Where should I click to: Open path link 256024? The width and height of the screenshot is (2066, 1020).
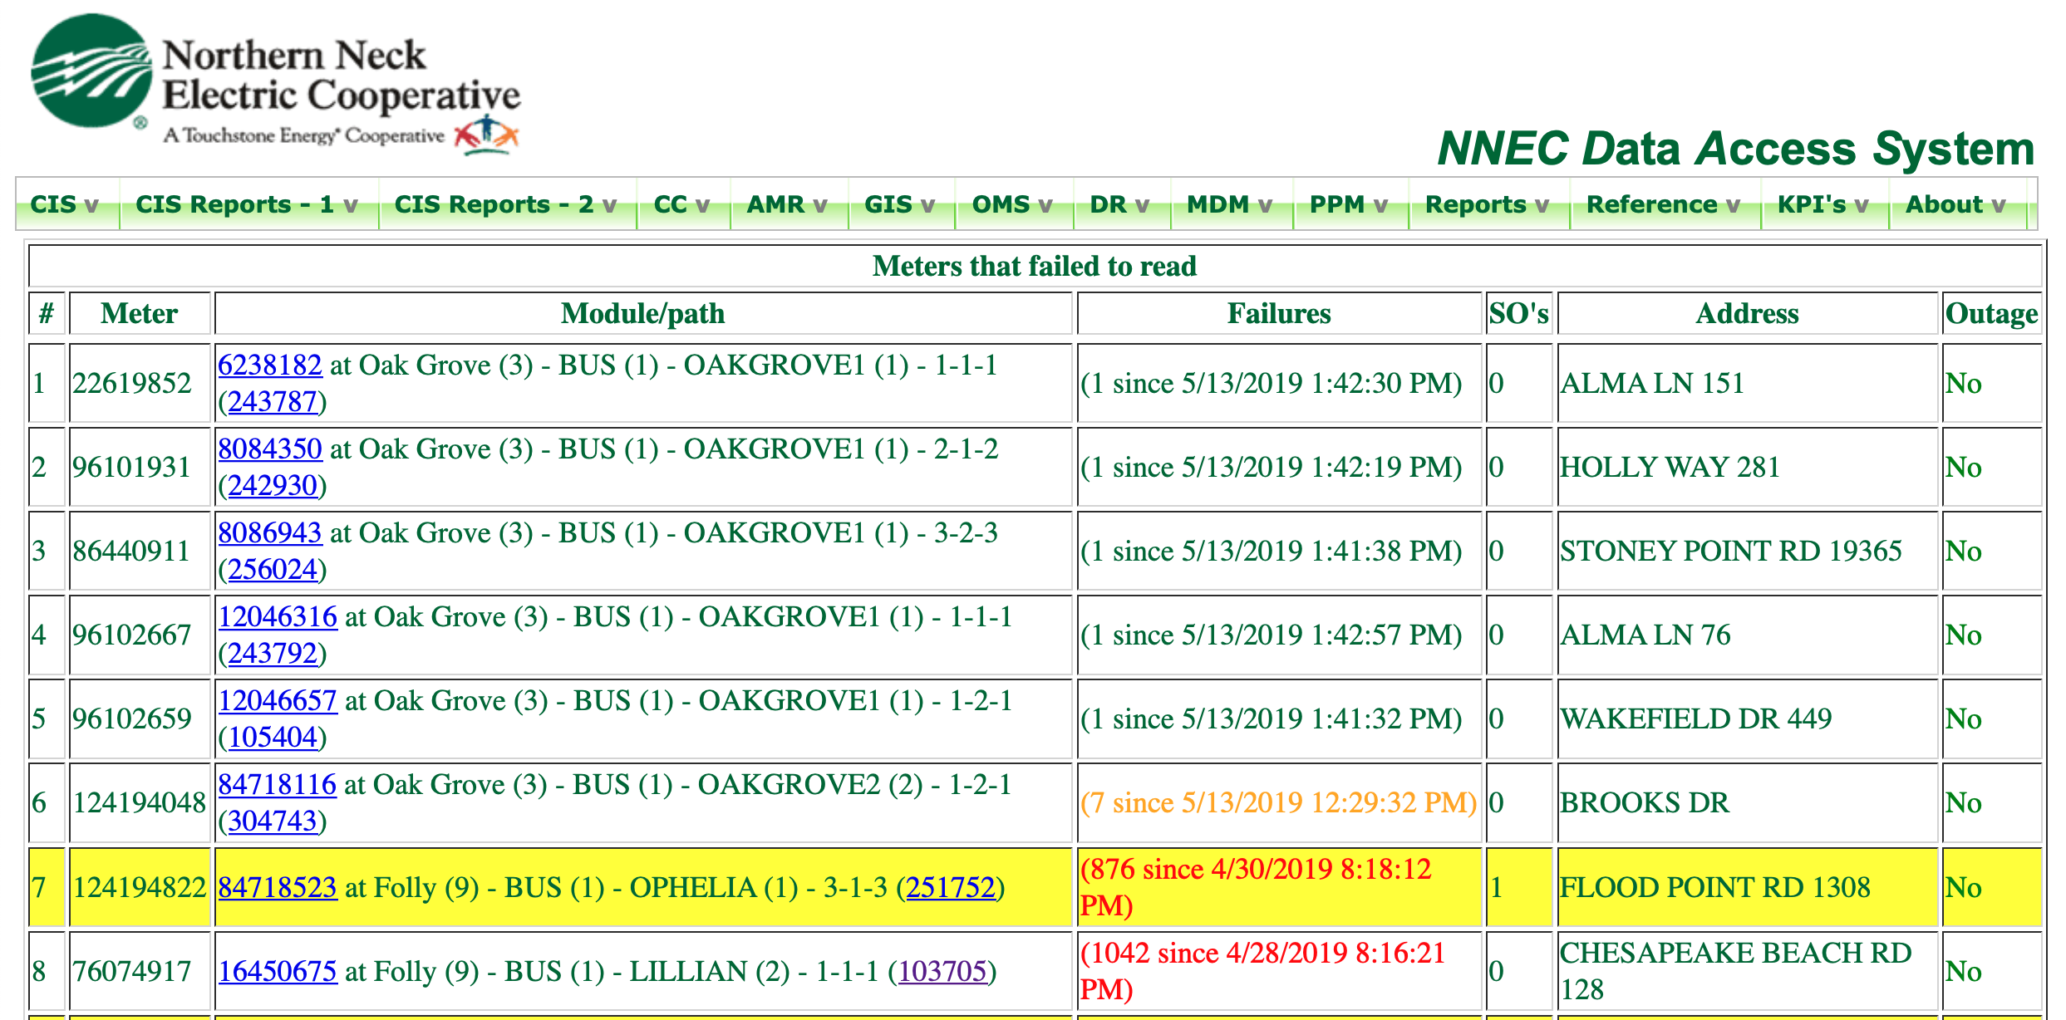(x=273, y=570)
